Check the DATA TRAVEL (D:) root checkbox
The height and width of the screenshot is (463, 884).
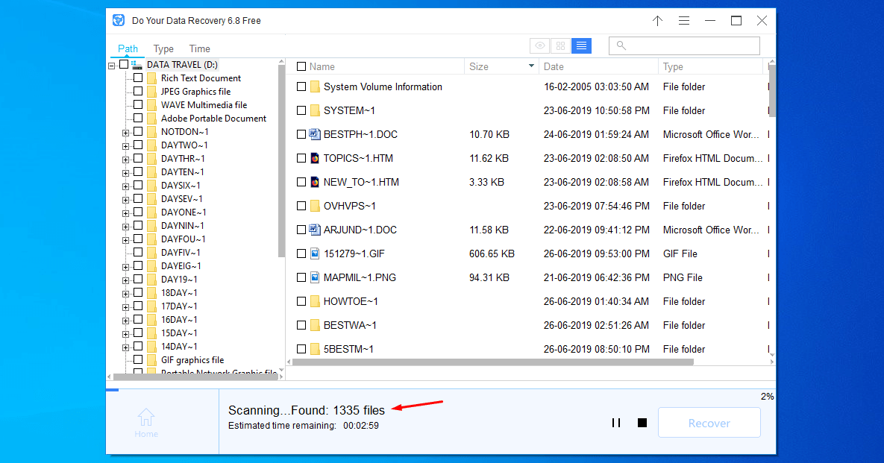click(x=124, y=64)
